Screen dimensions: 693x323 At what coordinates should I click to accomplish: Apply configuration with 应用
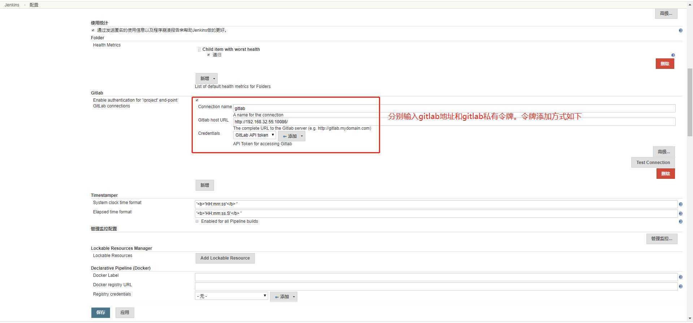pyautogui.click(x=125, y=313)
